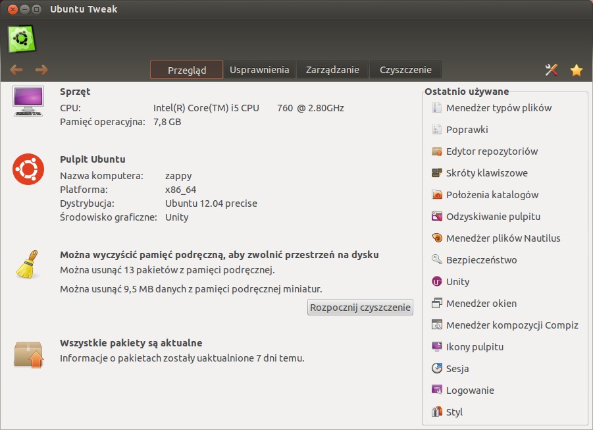Screen dimensions: 593x430
Task: Click the 9,5 MB thumbnail cache text
Action: click(191, 289)
